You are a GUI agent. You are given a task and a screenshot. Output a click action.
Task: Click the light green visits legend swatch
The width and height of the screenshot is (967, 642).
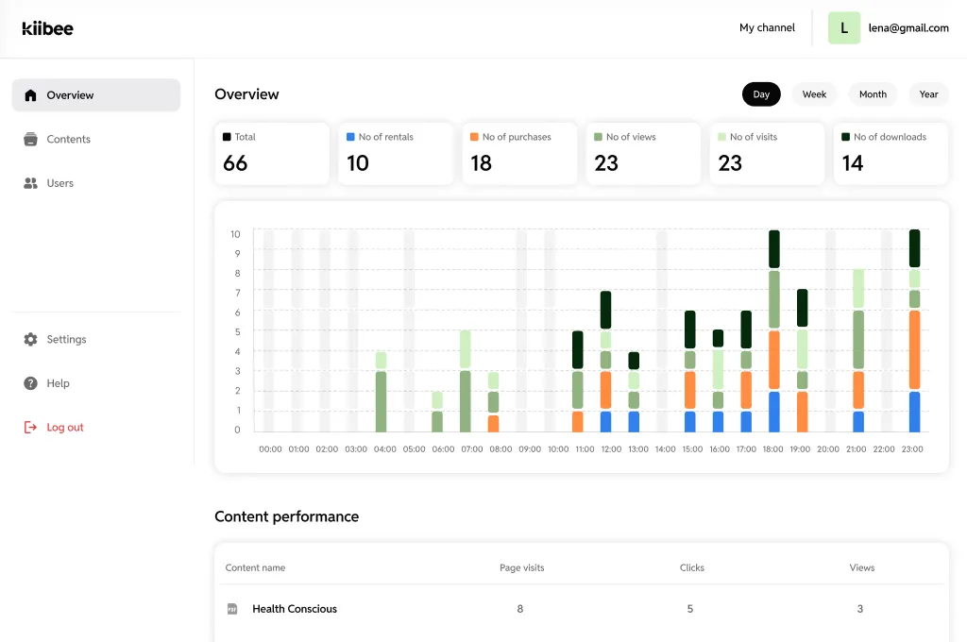point(722,137)
